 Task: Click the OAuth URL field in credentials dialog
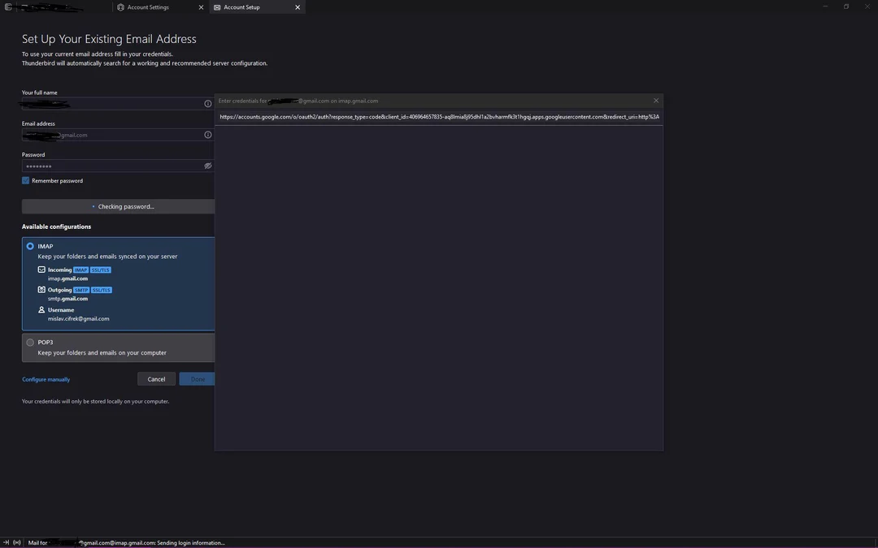point(439,116)
